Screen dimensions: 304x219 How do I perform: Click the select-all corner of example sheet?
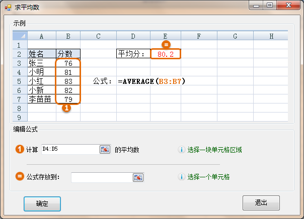(x=20, y=36)
